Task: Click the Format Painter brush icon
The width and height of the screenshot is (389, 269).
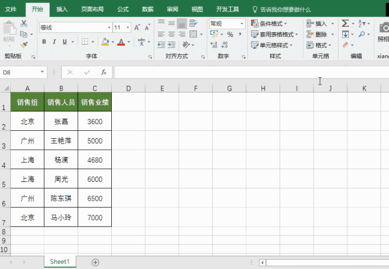Action: (x=24, y=44)
